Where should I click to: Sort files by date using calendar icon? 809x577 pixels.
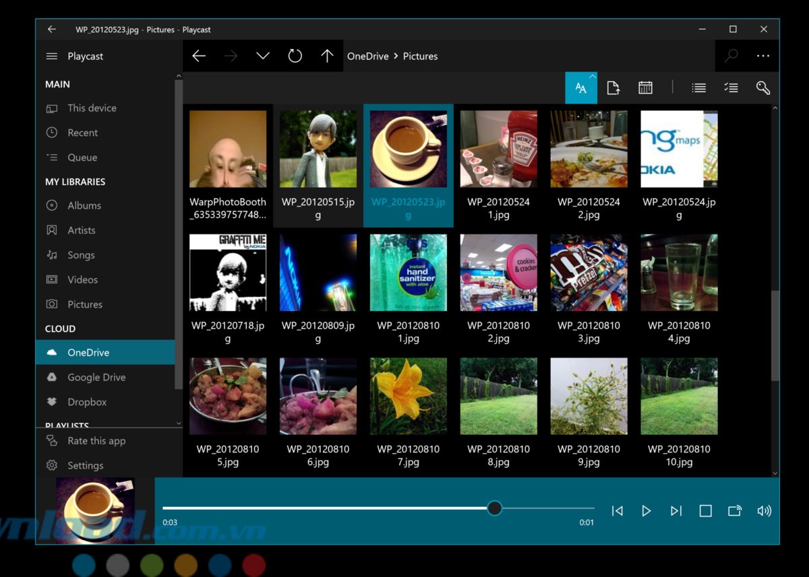click(645, 88)
